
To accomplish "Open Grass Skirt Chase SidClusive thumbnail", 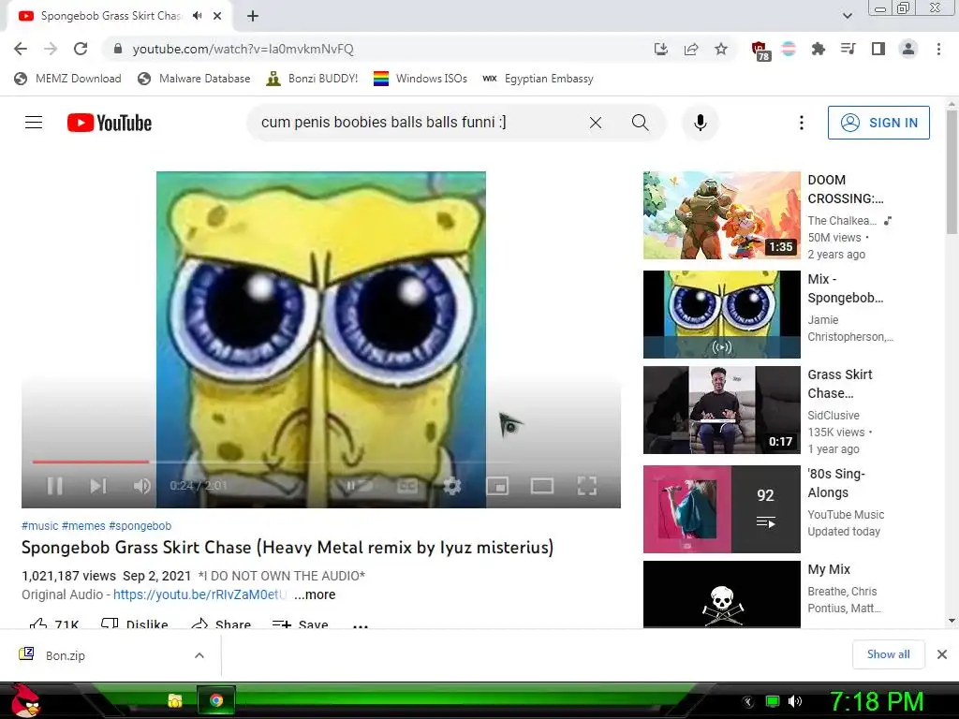I will coord(722,410).
